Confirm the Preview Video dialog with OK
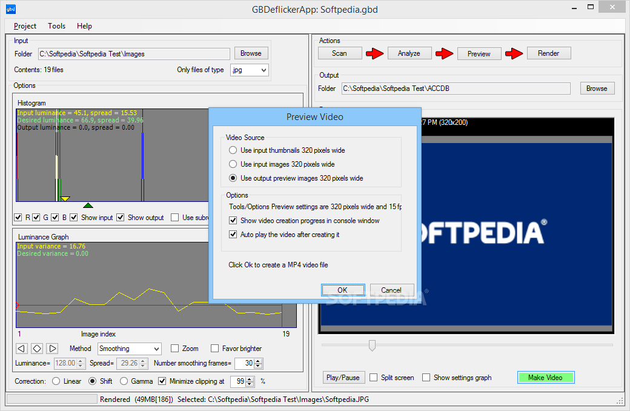630x411 pixels. tap(343, 290)
